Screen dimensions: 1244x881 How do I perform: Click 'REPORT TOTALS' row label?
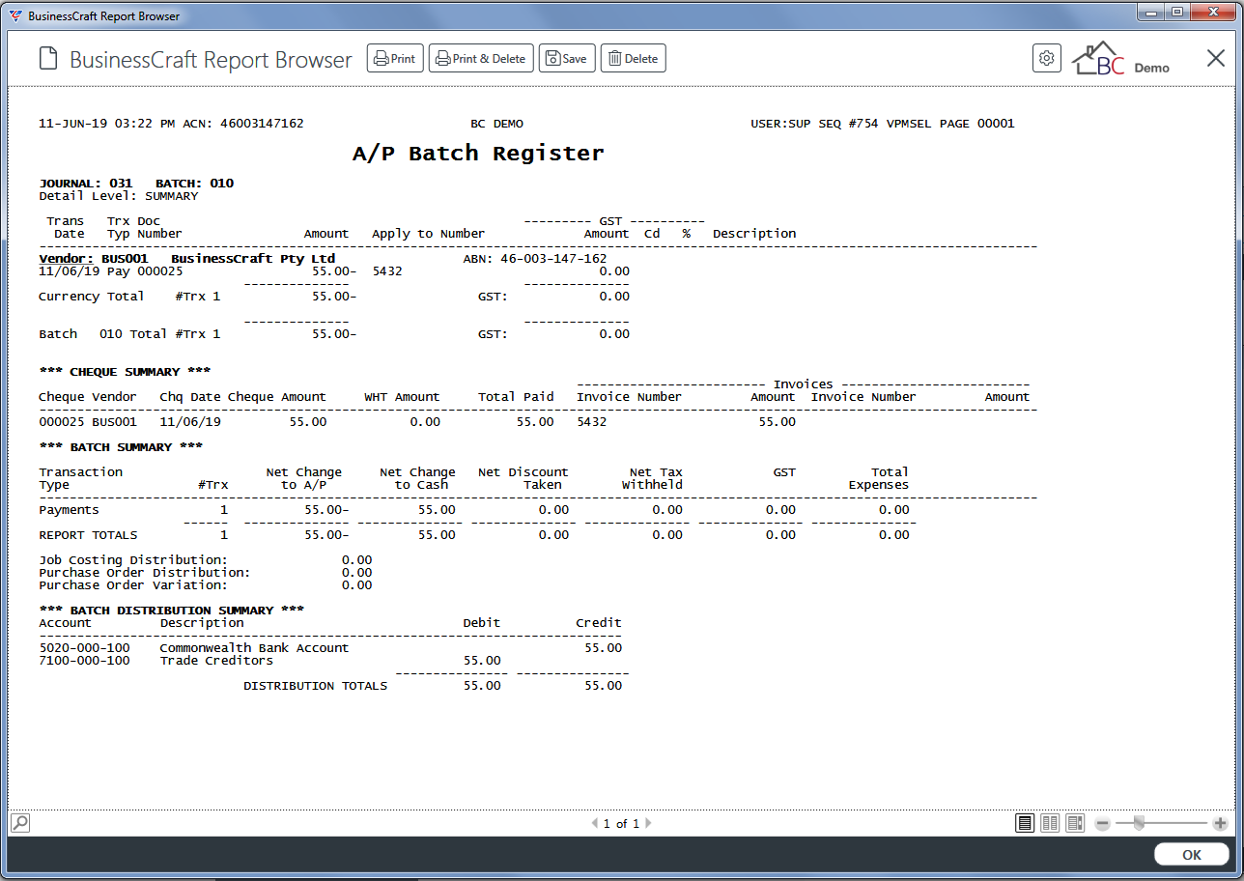pos(88,535)
